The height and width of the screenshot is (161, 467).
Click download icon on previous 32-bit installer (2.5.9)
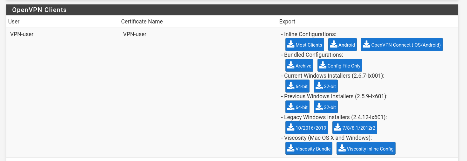pyautogui.click(x=319, y=106)
